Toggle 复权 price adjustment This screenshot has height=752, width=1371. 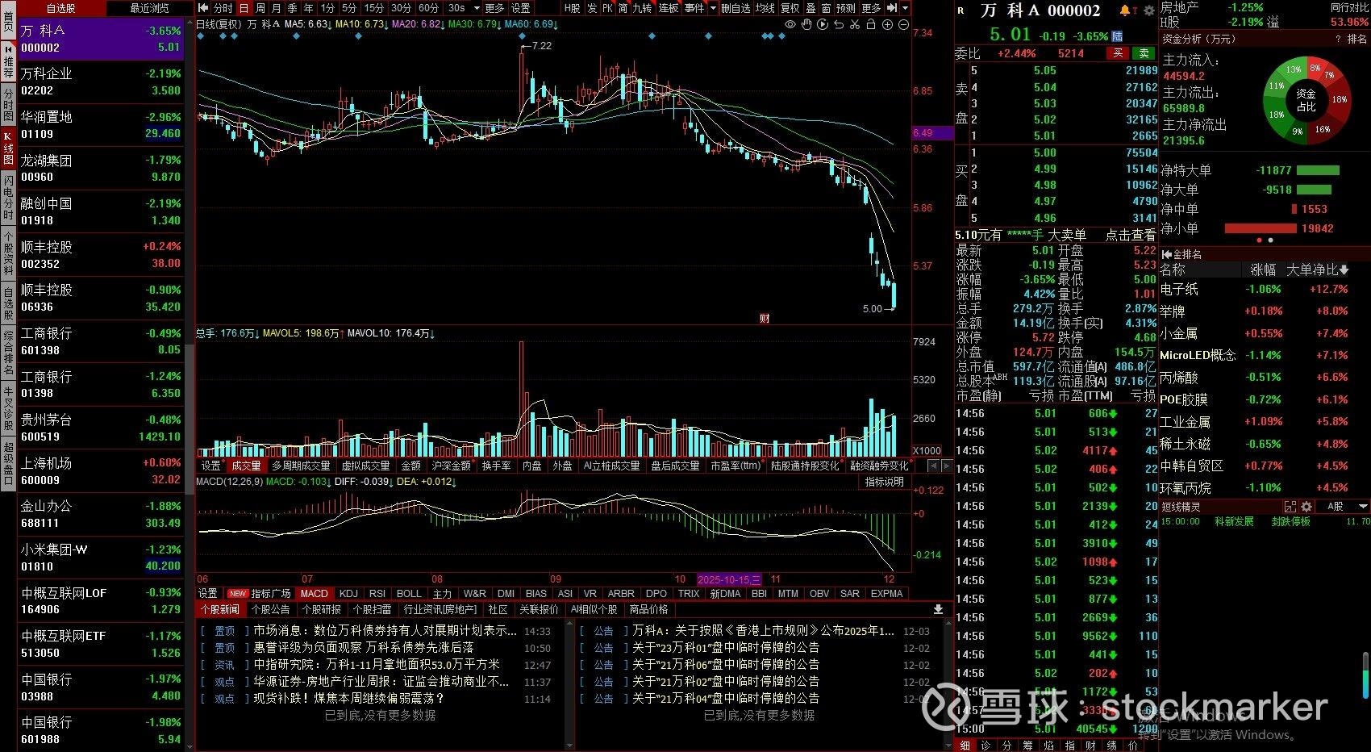pyautogui.click(x=790, y=8)
